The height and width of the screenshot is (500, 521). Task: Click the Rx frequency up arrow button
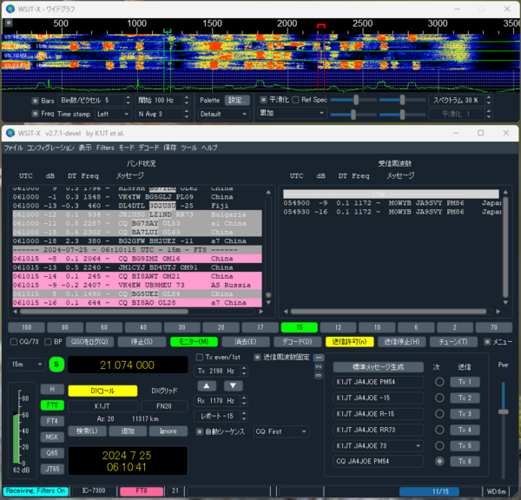point(205,385)
